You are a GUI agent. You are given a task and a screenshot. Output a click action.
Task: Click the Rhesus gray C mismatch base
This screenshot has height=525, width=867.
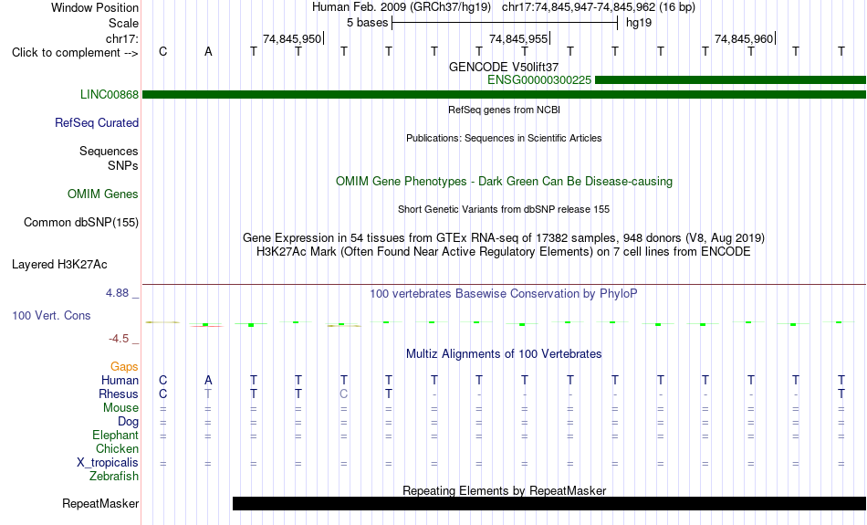pos(343,394)
